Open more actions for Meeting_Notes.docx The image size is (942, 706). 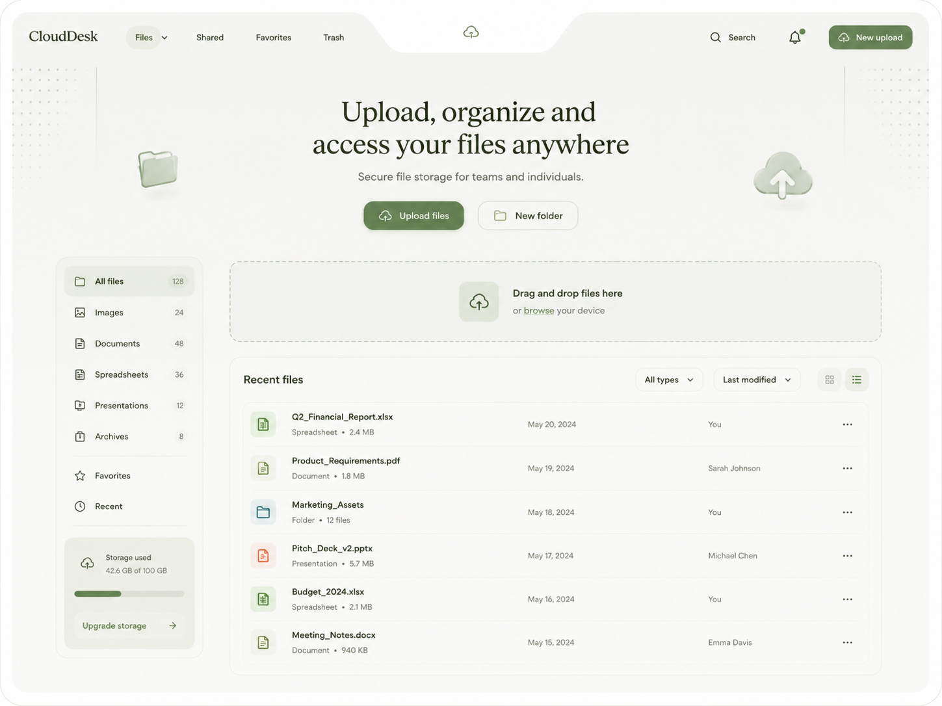pyautogui.click(x=847, y=642)
